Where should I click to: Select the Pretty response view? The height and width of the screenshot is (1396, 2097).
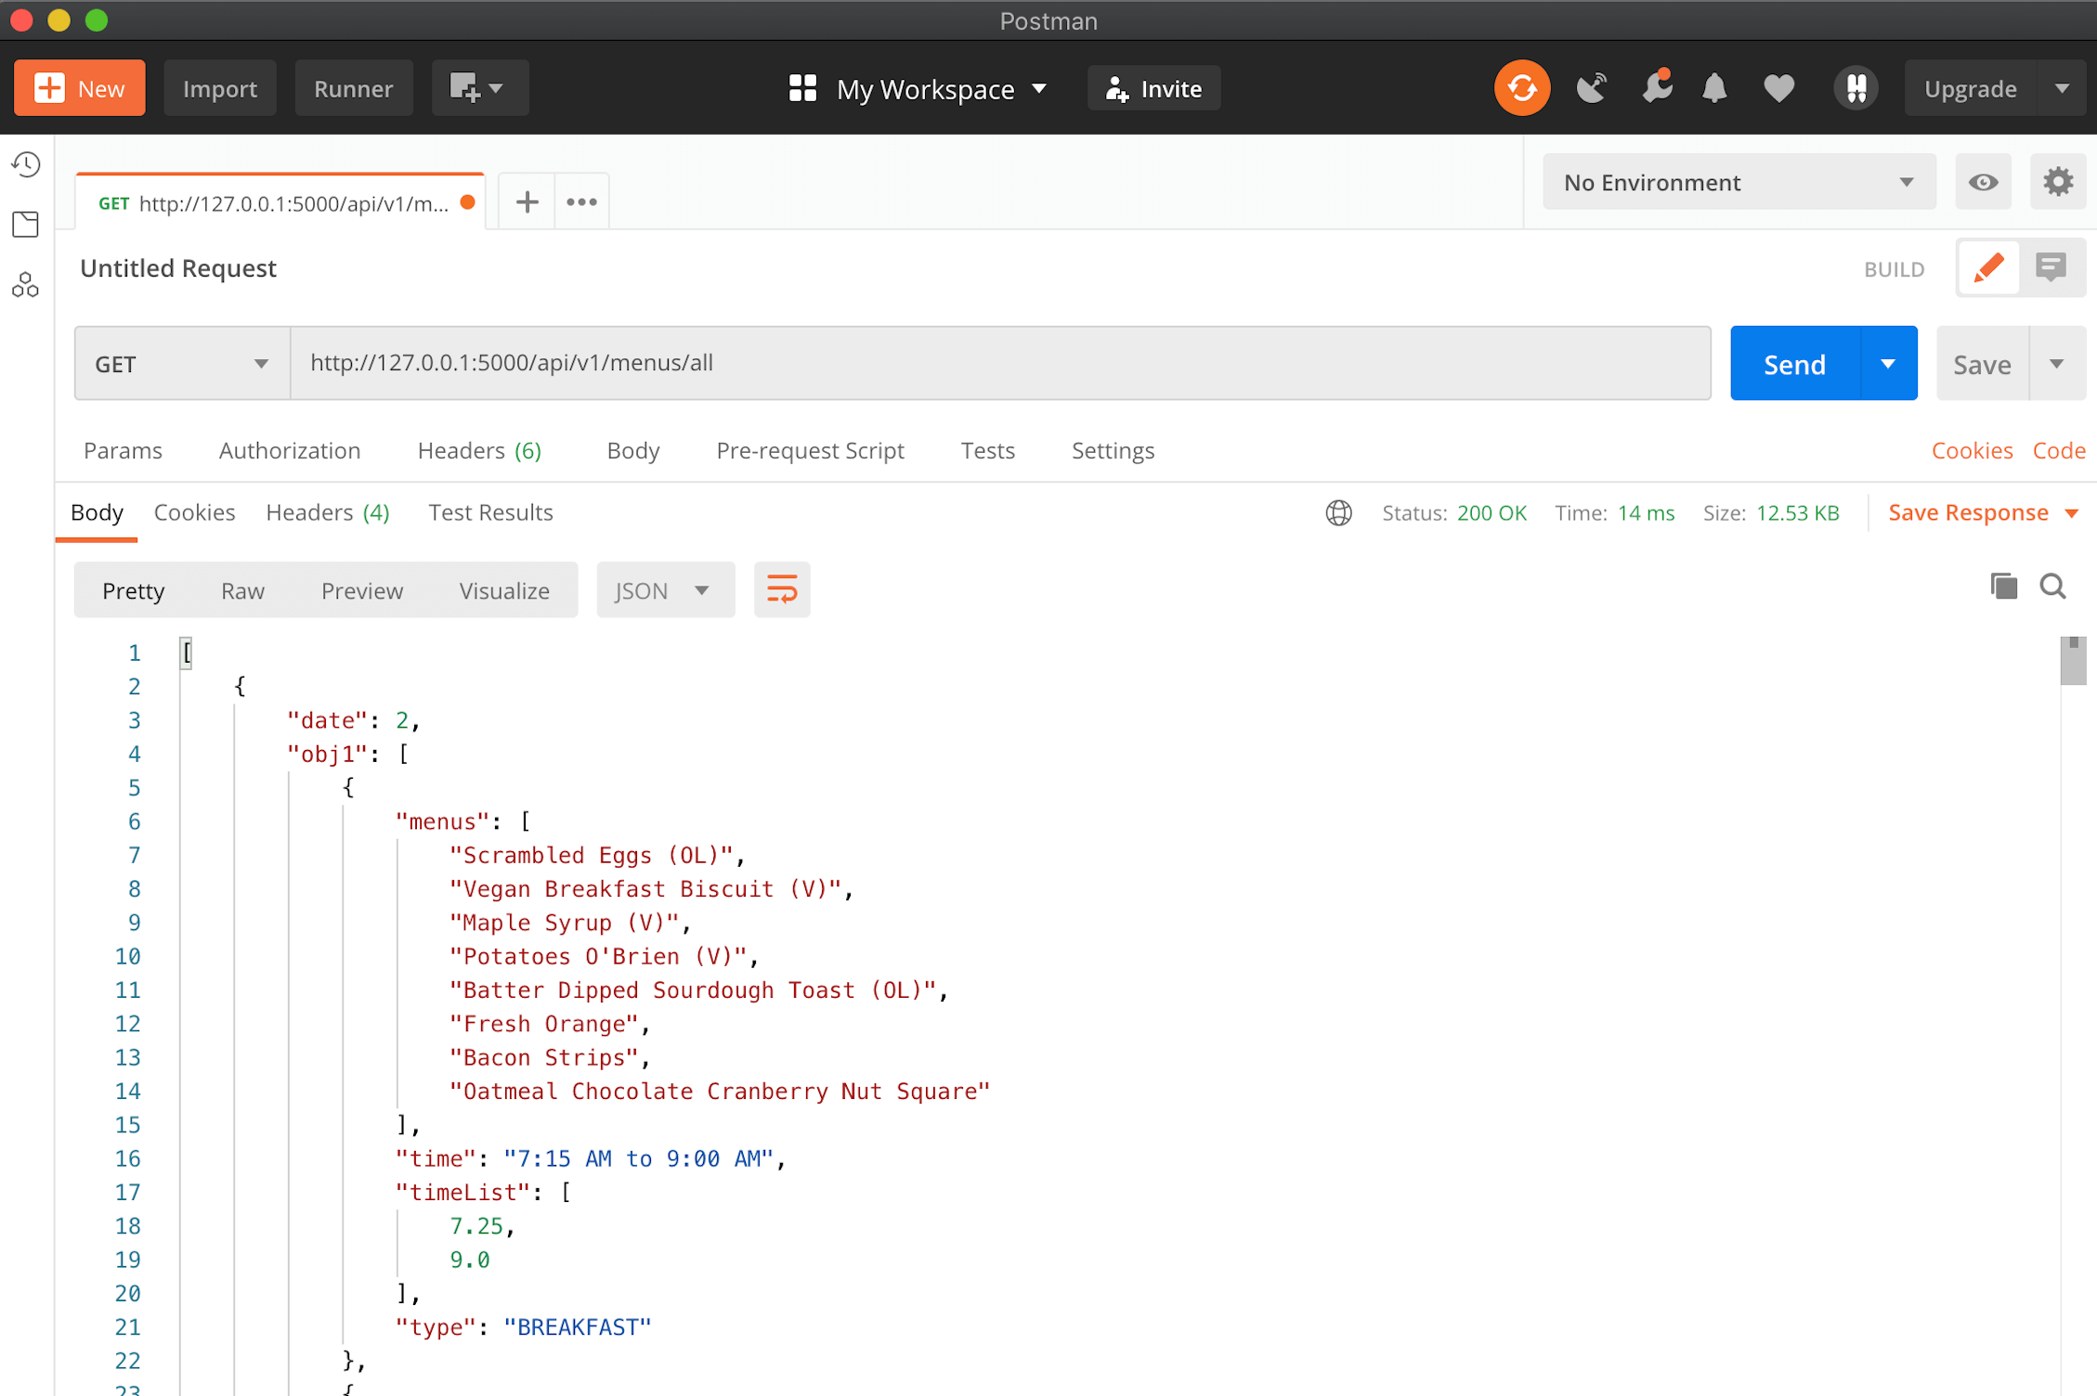[133, 591]
